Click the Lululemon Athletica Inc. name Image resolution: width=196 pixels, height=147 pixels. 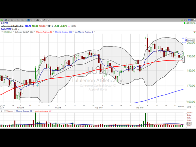coord(12,26)
